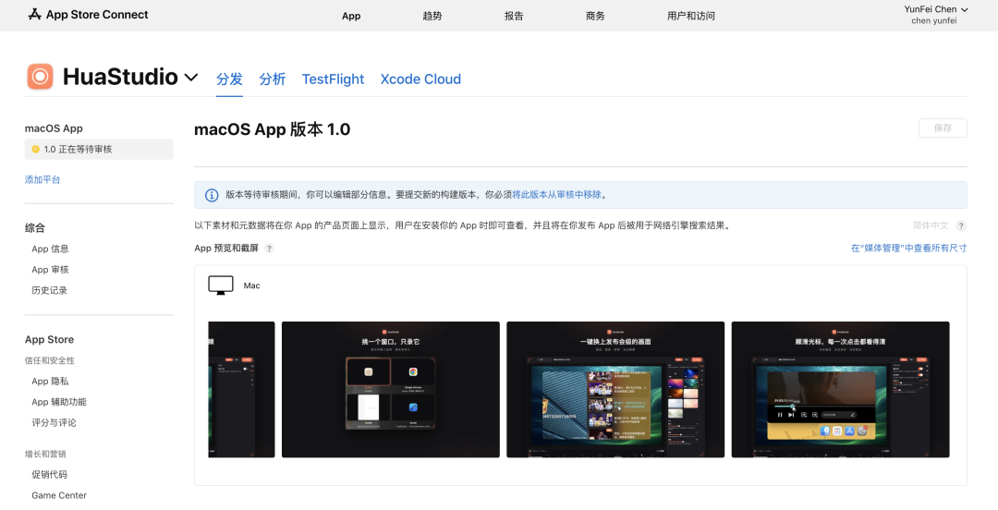
Task: Open the partially visible leftmost screenshot
Action: (x=242, y=390)
